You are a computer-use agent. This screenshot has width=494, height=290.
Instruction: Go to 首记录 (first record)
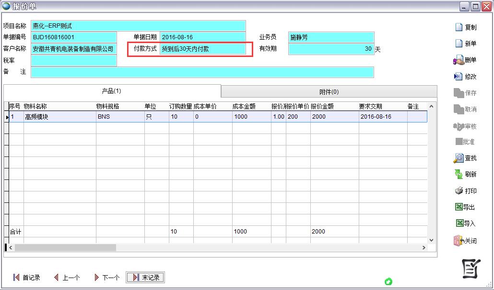click(26, 278)
